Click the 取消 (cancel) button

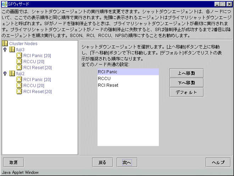coord(13,162)
